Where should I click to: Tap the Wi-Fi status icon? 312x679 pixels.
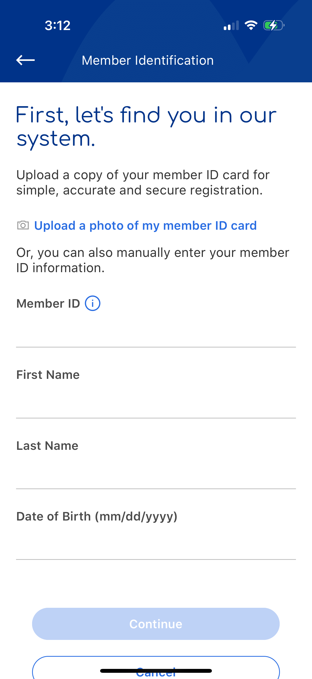point(251,25)
